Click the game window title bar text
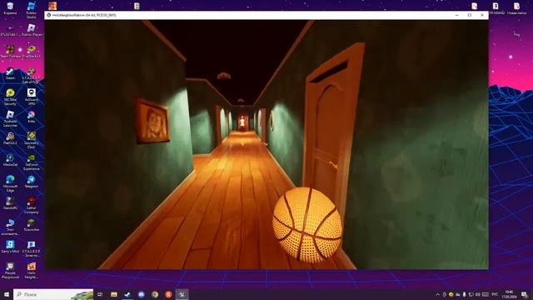Screen dimensions: 533x300 point(84,15)
